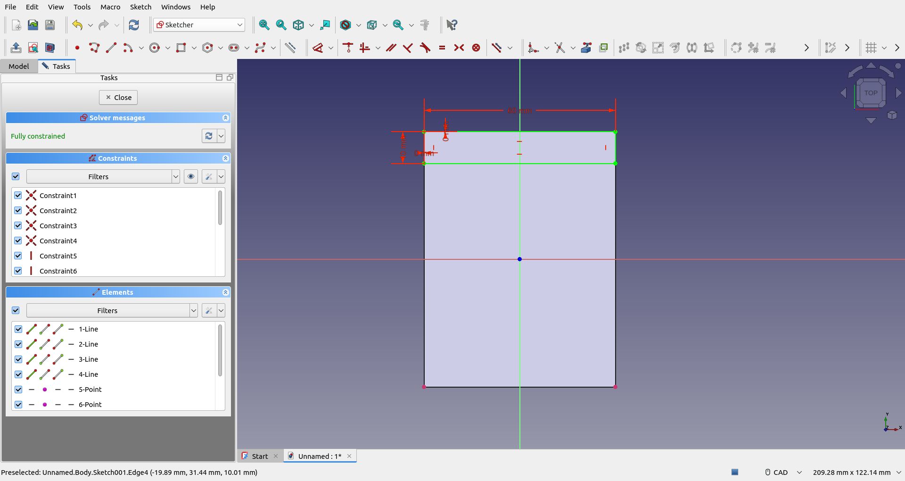
Task: Select the polyline tool
Action: tap(94, 48)
